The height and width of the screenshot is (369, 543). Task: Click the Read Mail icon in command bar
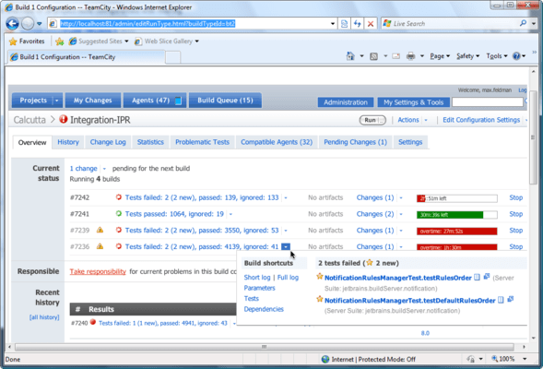395,56
